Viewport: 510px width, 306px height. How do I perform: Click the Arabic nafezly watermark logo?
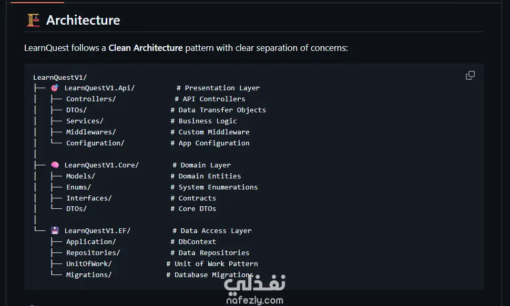pos(254,284)
